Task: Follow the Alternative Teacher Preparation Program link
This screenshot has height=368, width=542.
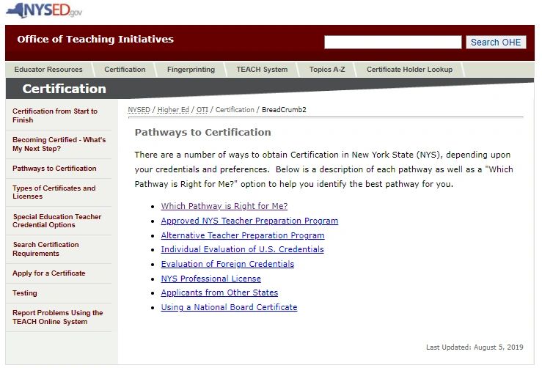Action: pyautogui.click(x=242, y=235)
